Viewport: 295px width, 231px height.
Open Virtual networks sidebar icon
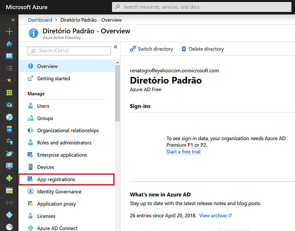coord(9,203)
